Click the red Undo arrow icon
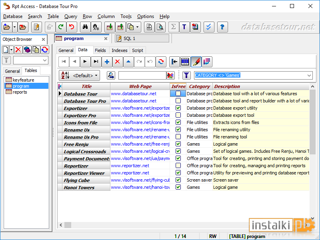 coord(72,27)
